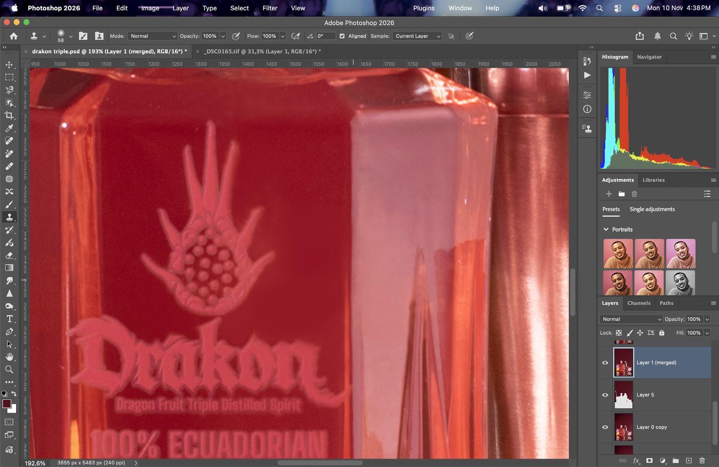
Task: Select the Rectangular Marquee tool
Action: tap(9, 77)
